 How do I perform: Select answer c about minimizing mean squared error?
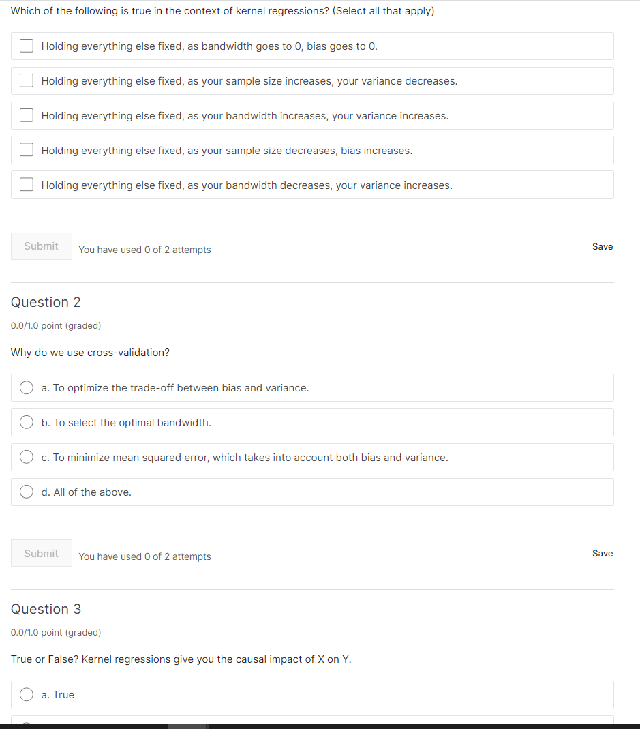click(26, 457)
